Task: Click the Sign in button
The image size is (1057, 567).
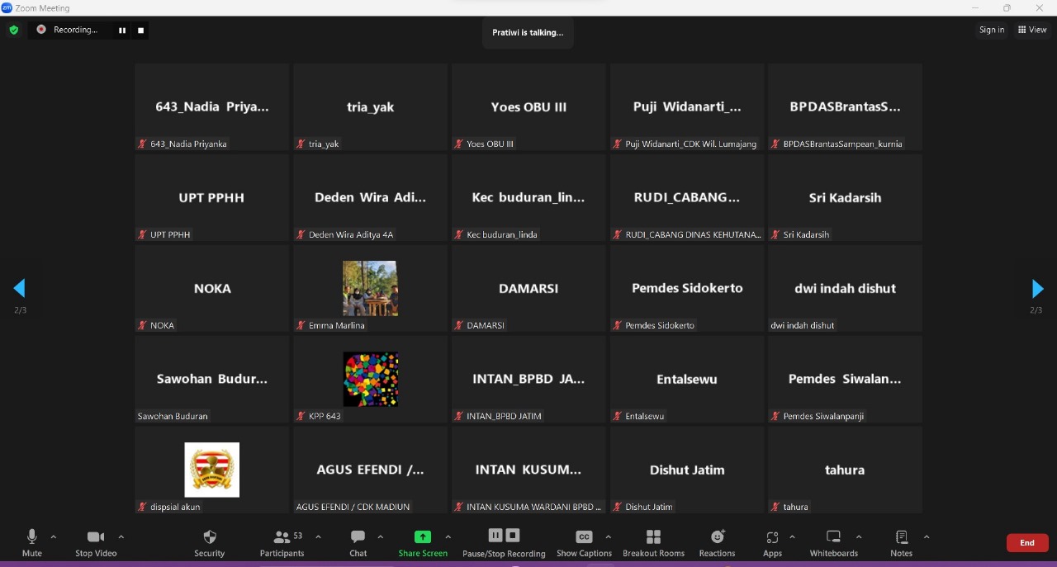Action: pyautogui.click(x=992, y=30)
